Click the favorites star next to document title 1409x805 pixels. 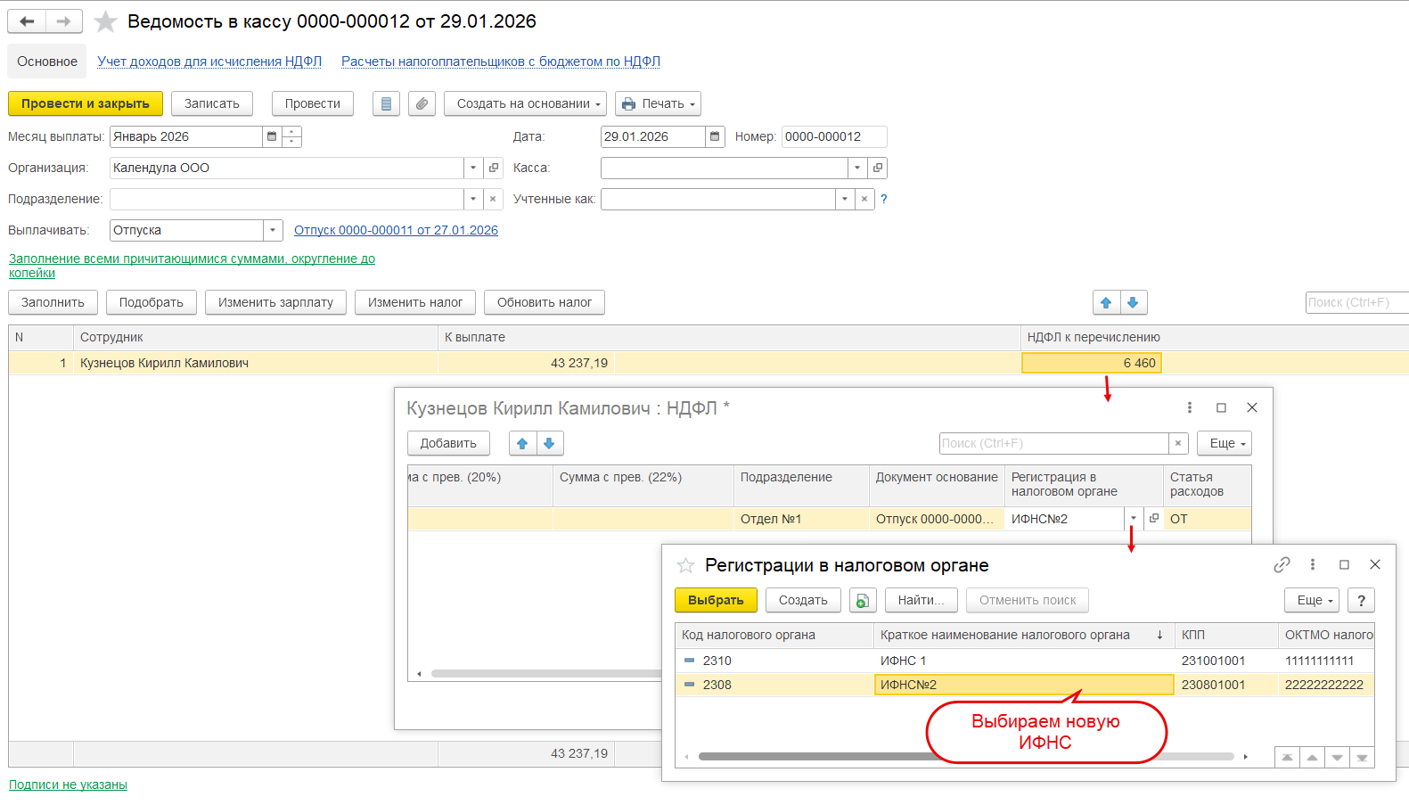point(105,21)
